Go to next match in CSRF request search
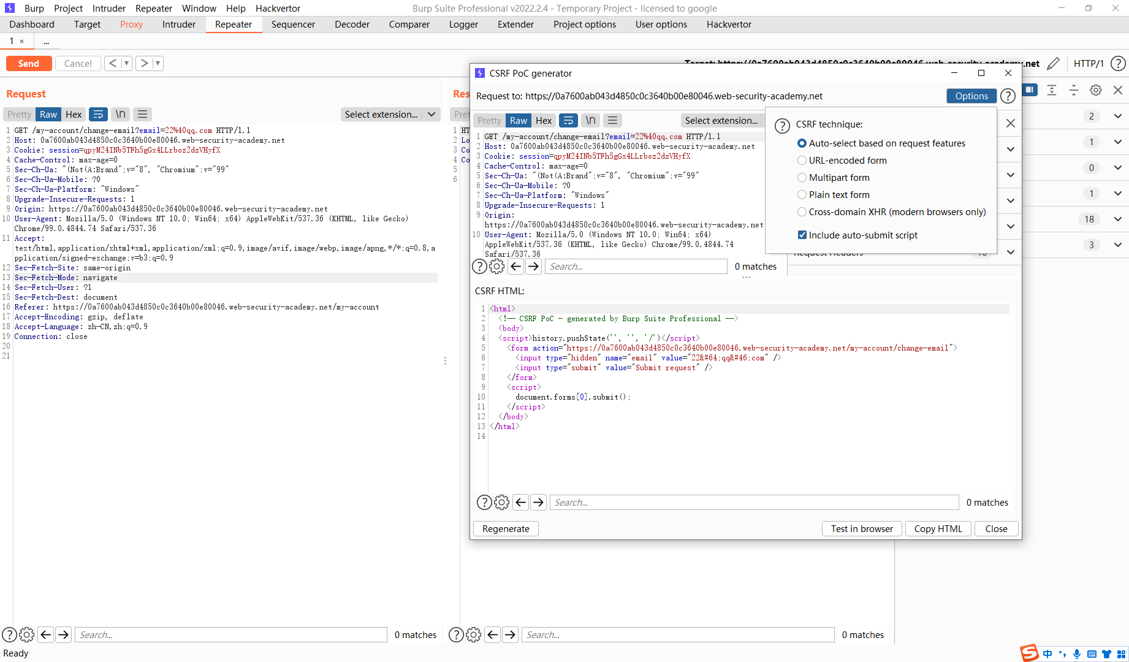The image size is (1129, 662). coord(534,266)
